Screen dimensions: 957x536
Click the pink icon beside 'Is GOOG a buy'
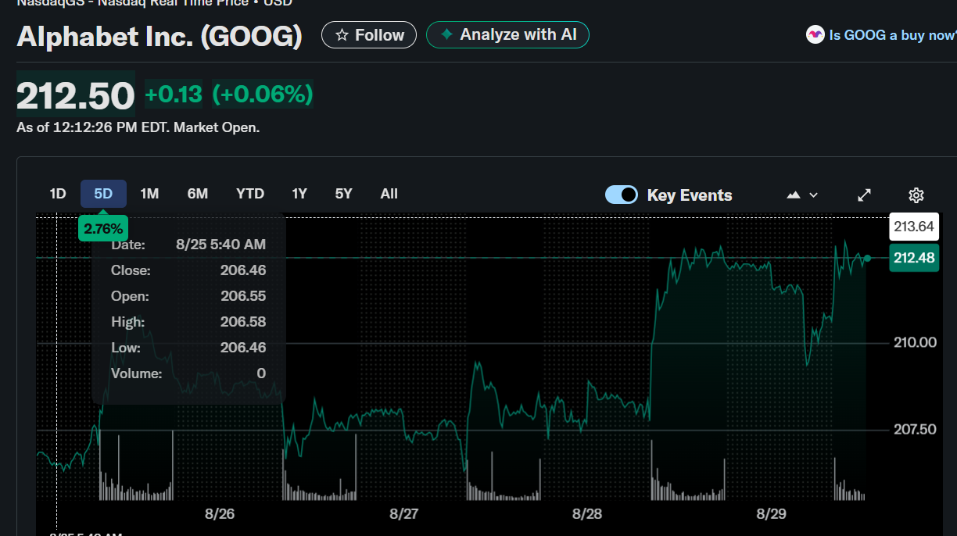pyautogui.click(x=815, y=35)
